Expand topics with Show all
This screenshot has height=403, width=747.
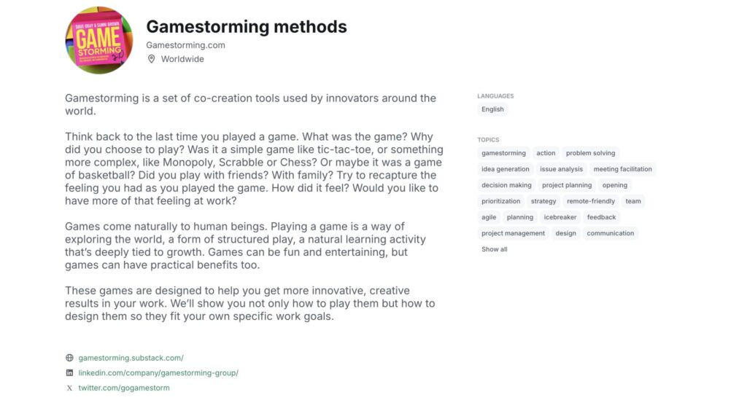pos(494,249)
